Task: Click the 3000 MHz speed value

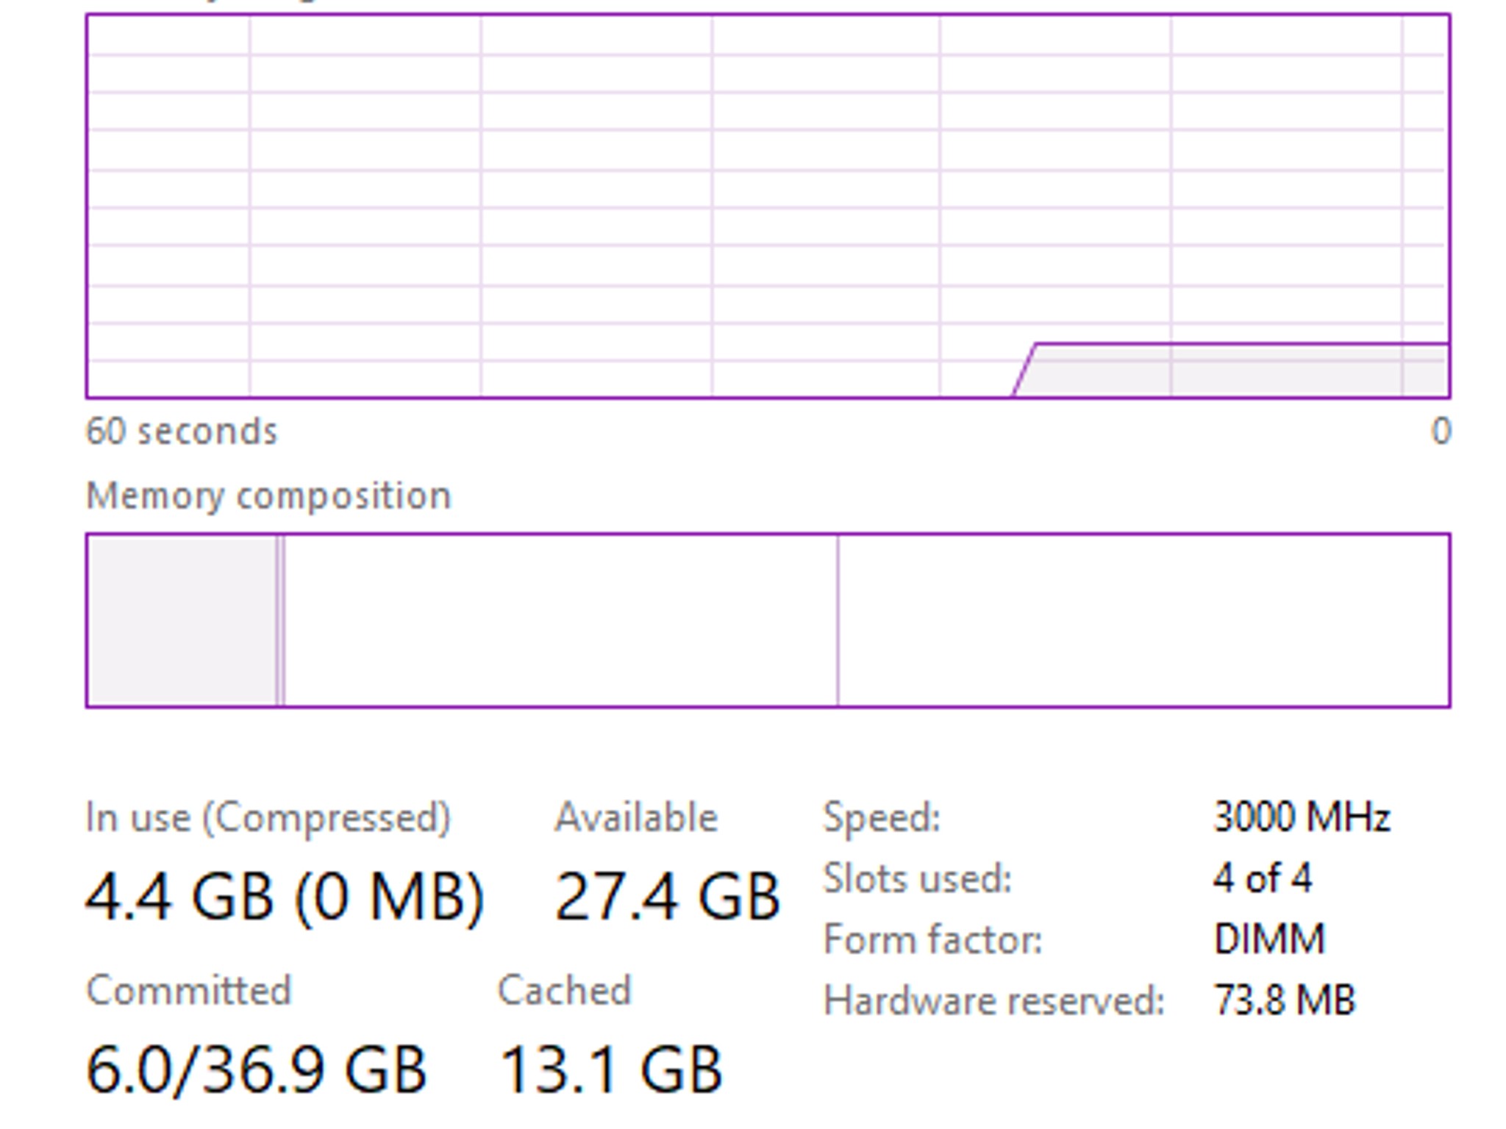Action: [x=1302, y=817]
